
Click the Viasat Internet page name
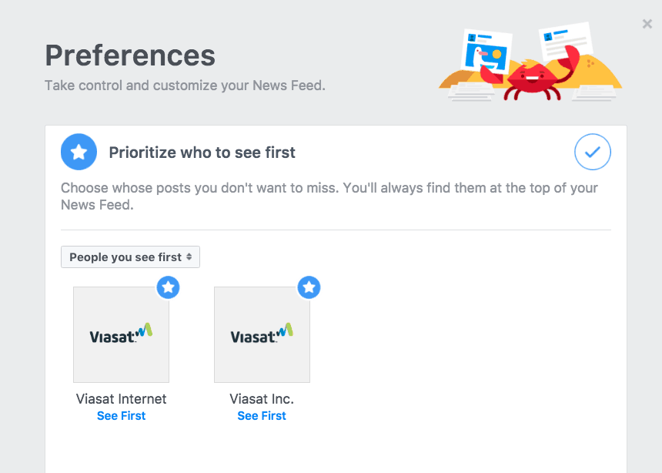pos(121,398)
